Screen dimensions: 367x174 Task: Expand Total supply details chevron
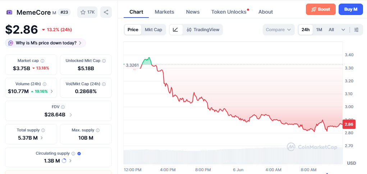coord(42,138)
